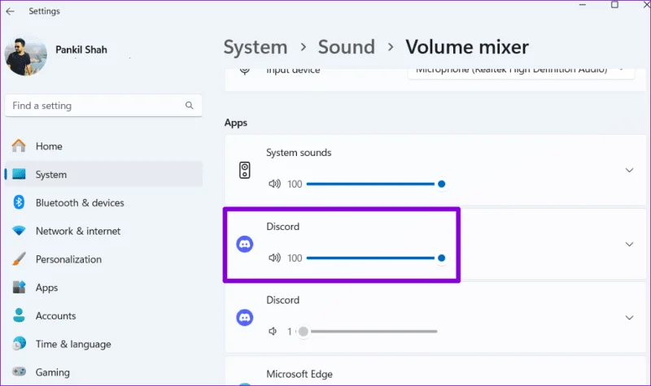This screenshot has height=386, width=651.
Task: Expand the second Discord entry's chevron
Action: tap(629, 318)
